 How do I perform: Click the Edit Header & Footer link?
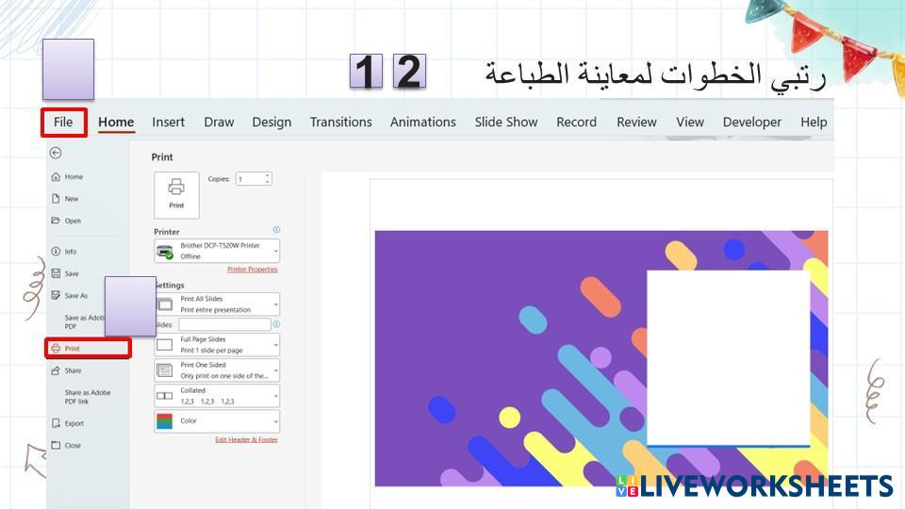click(x=246, y=440)
